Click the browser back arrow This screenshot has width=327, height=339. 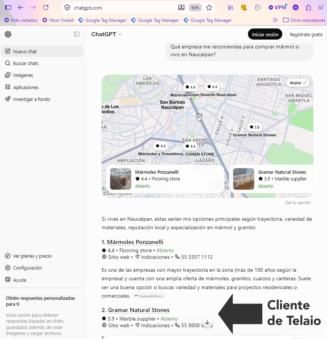[x=21, y=8]
